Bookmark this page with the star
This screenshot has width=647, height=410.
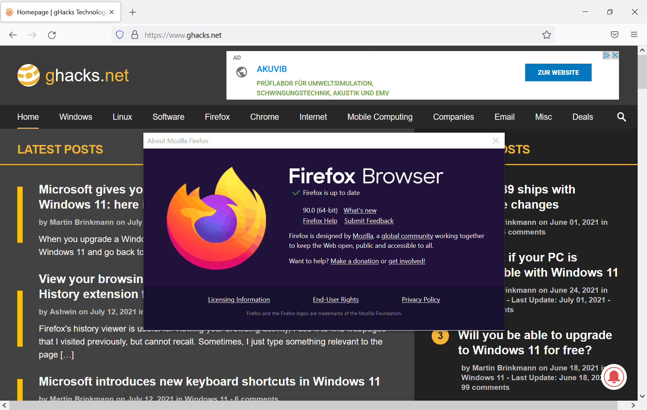tap(546, 35)
